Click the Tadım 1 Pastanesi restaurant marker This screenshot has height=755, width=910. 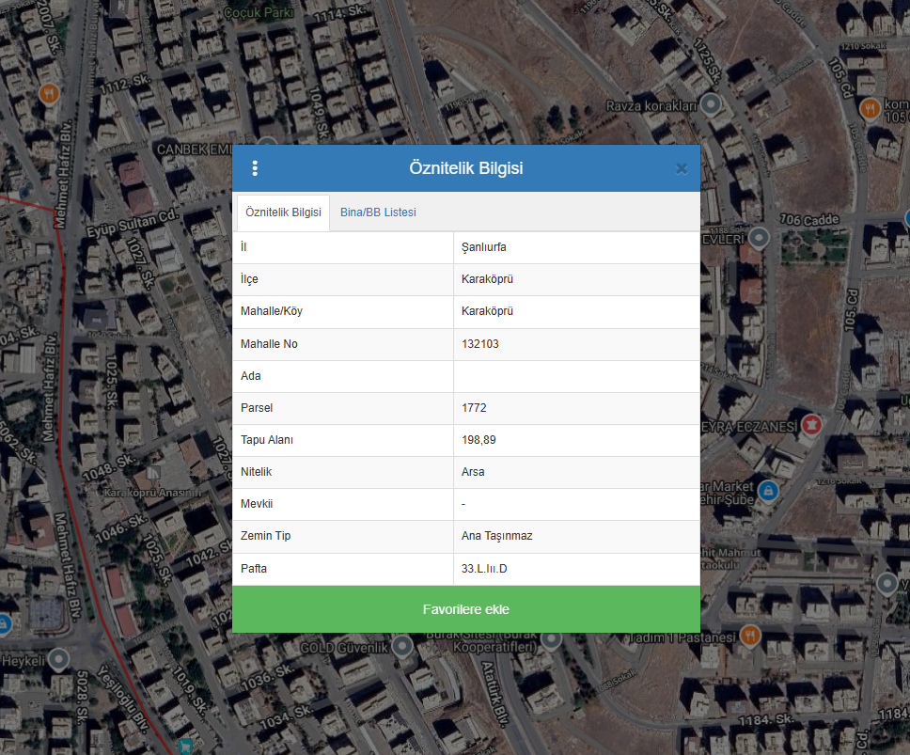tap(749, 634)
